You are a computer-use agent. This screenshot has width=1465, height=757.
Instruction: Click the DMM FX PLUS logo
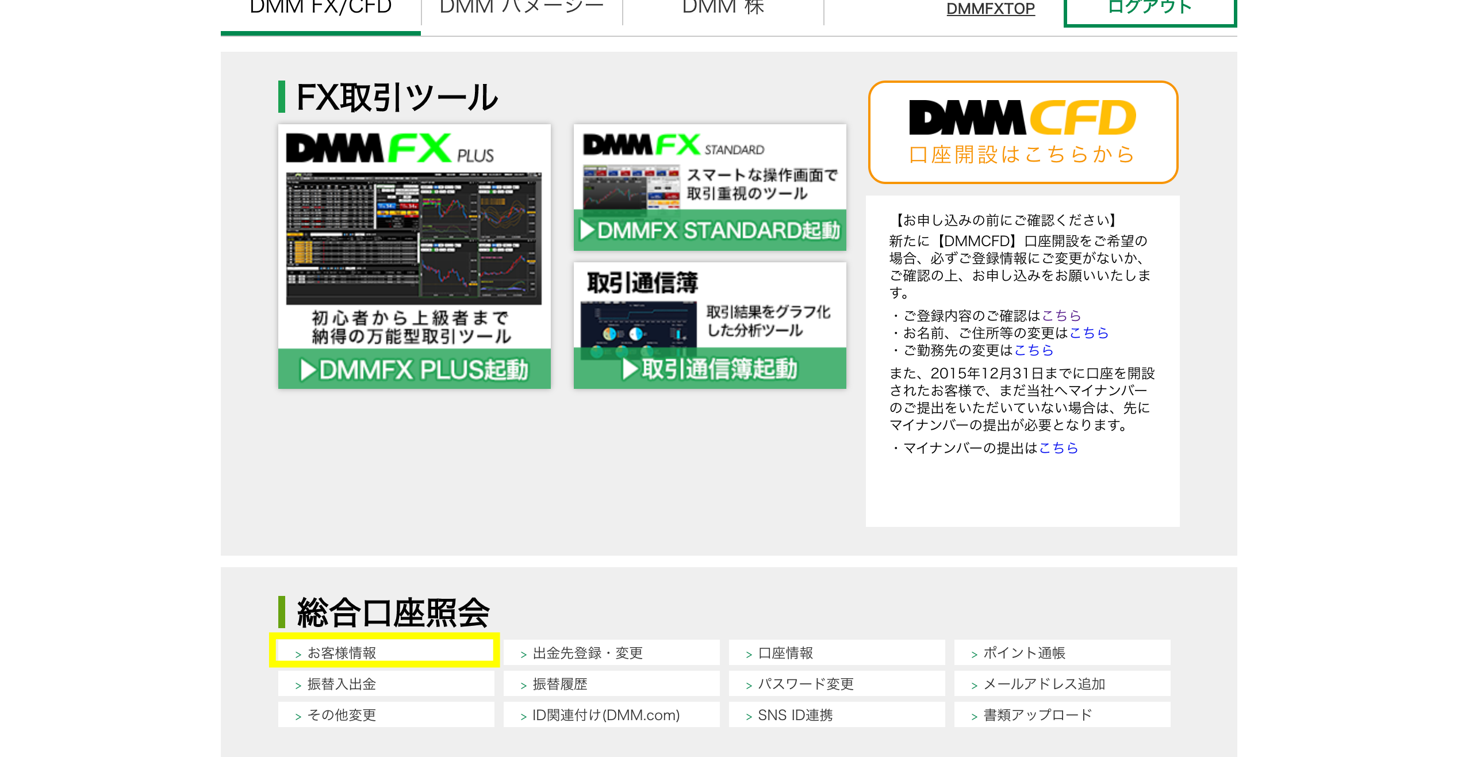pyautogui.click(x=390, y=148)
